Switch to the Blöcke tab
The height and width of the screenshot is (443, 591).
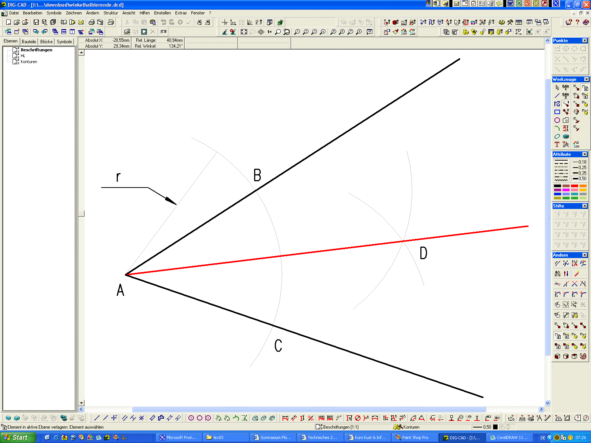[x=46, y=41]
